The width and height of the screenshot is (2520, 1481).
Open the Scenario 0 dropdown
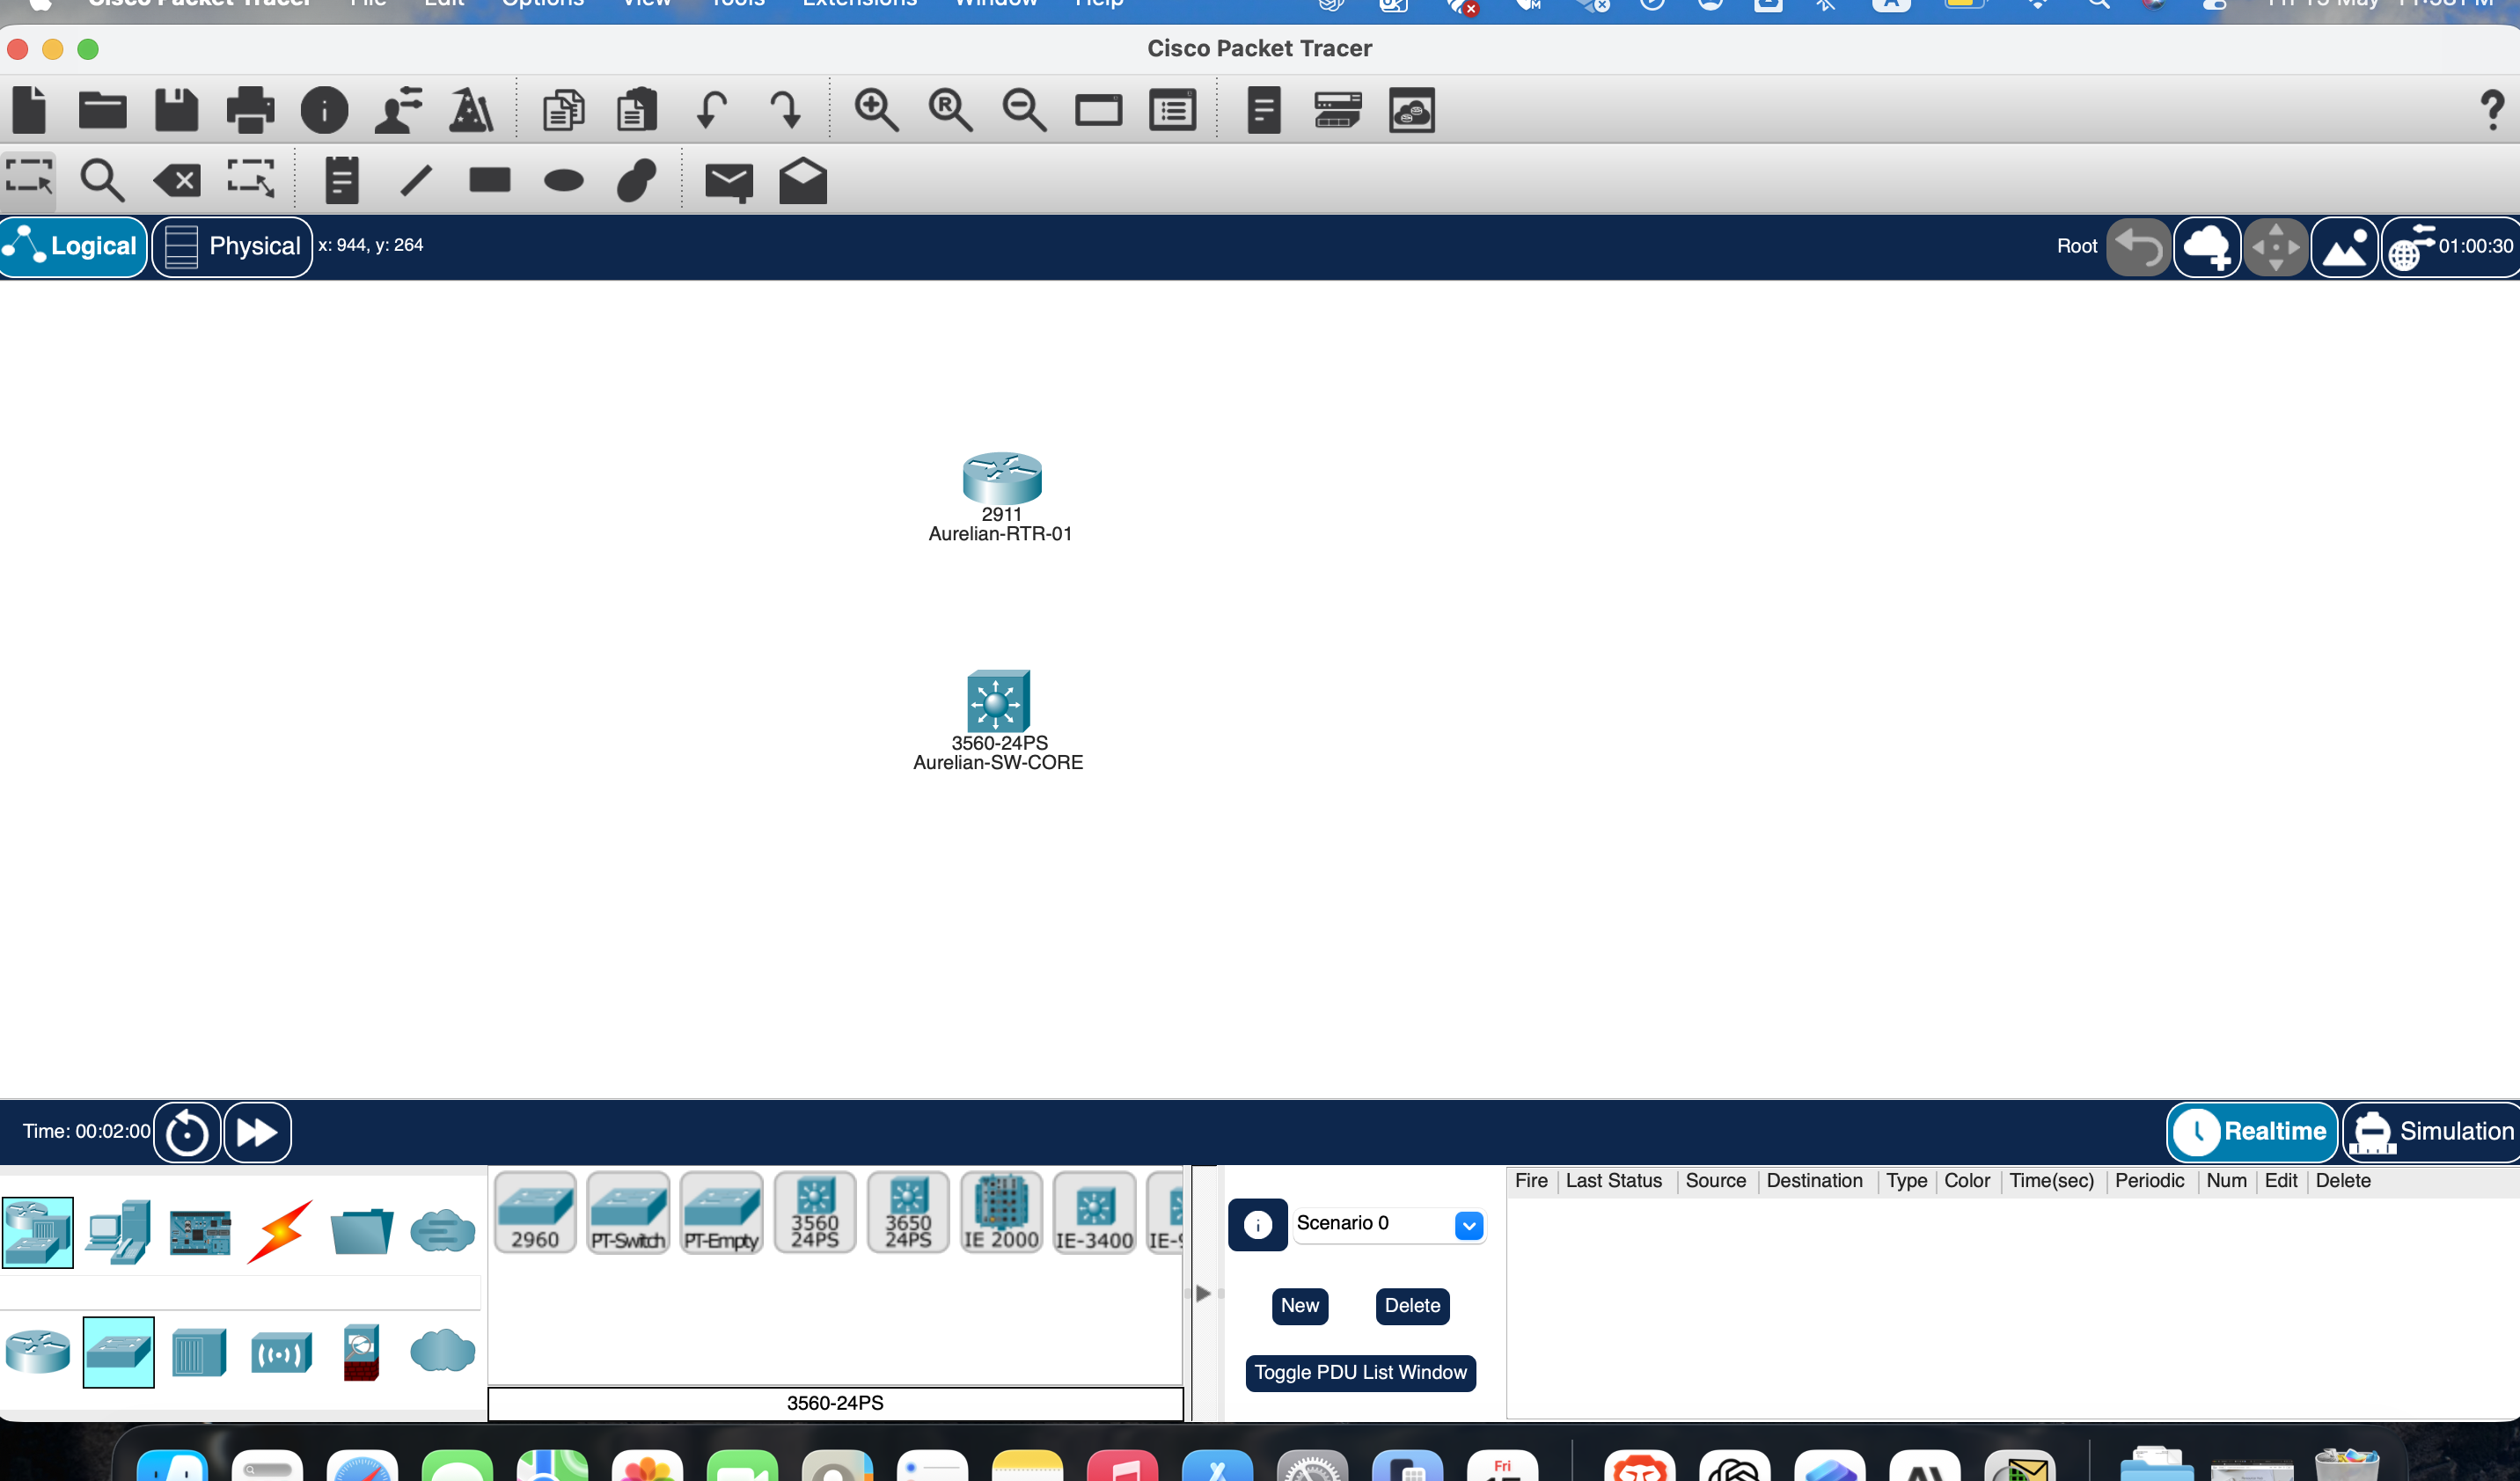tap(1389, 1224)
